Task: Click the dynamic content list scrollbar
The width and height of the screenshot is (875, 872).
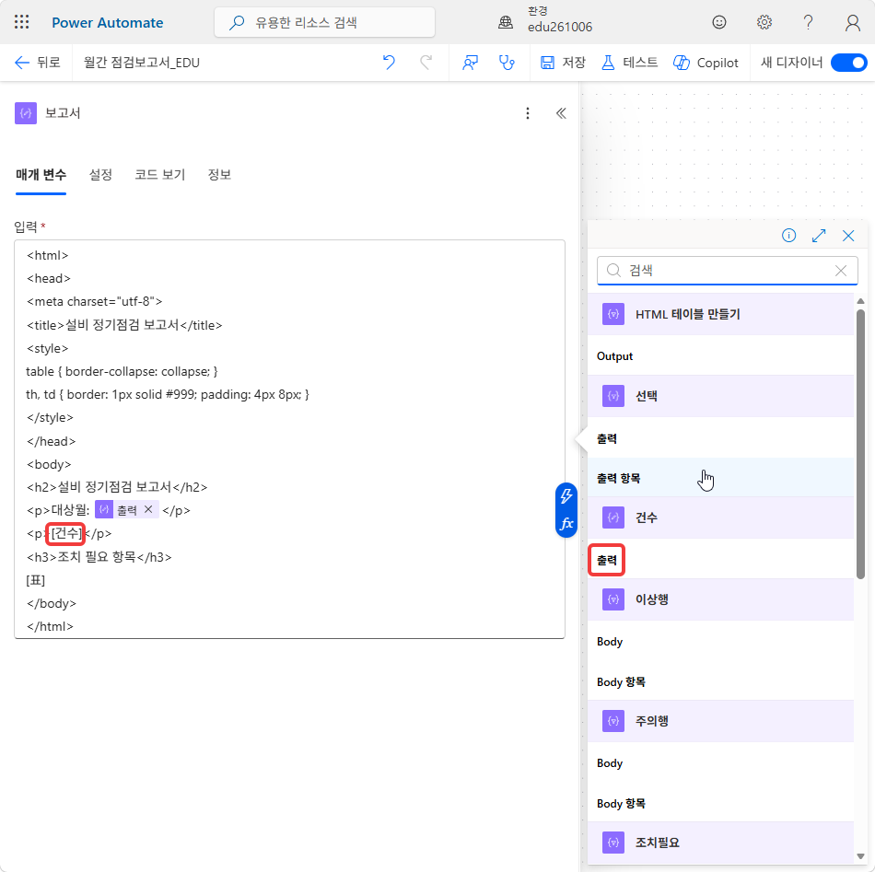Action: coord(860,444)
